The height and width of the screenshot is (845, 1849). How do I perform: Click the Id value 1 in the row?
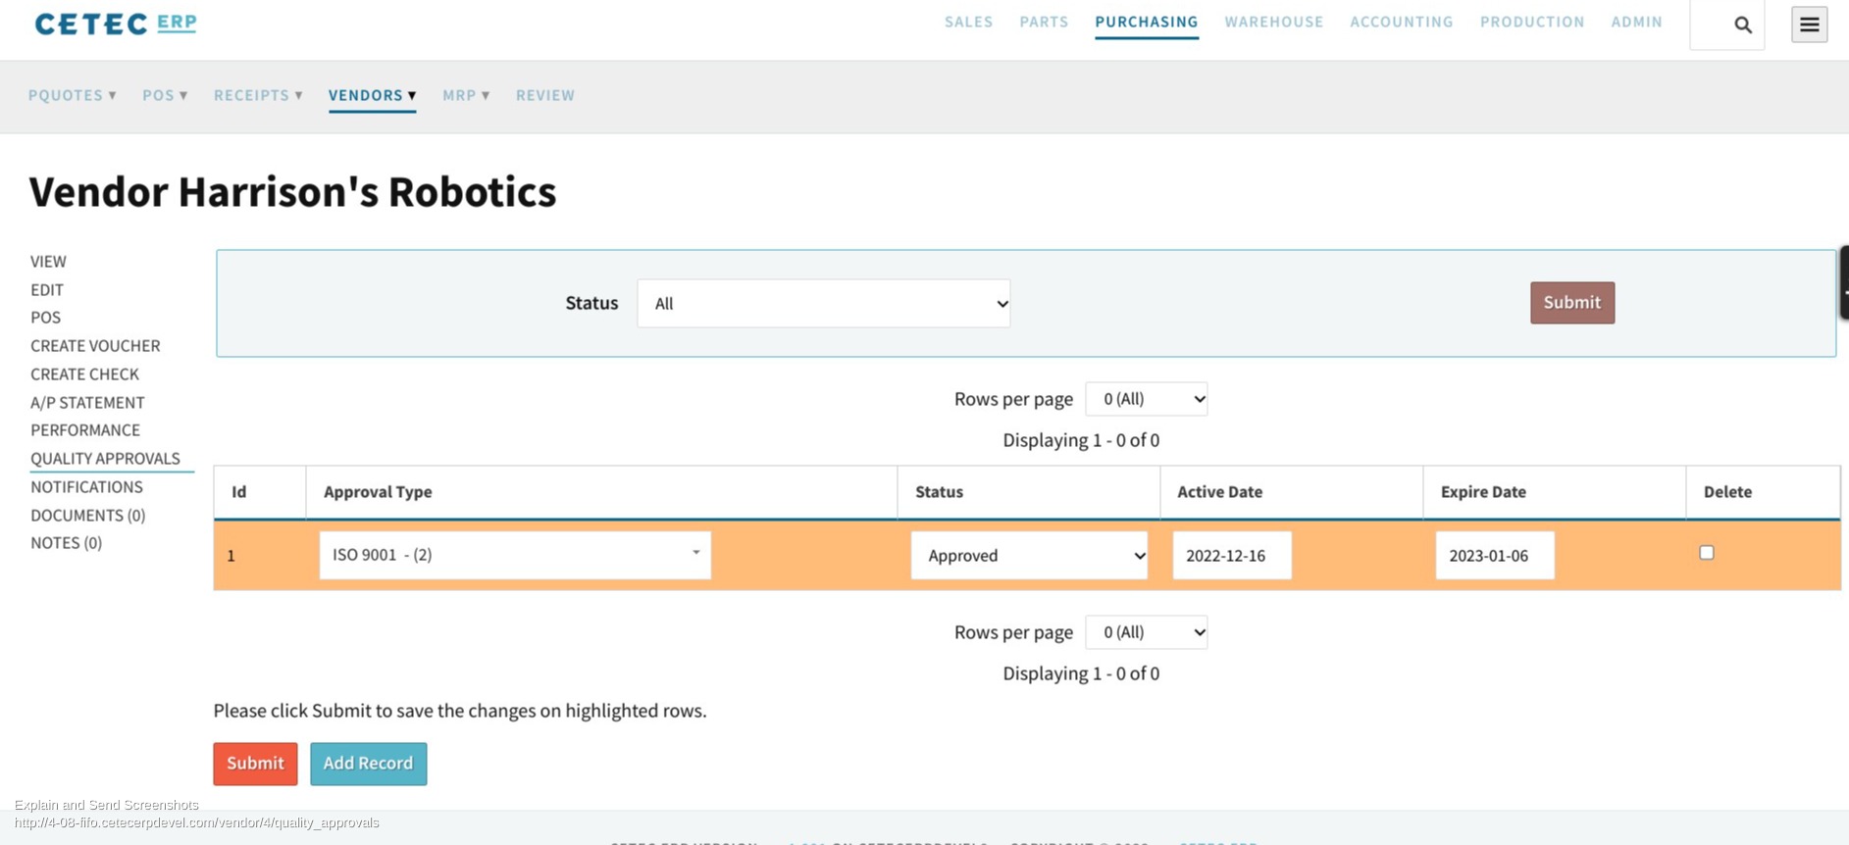231,556
